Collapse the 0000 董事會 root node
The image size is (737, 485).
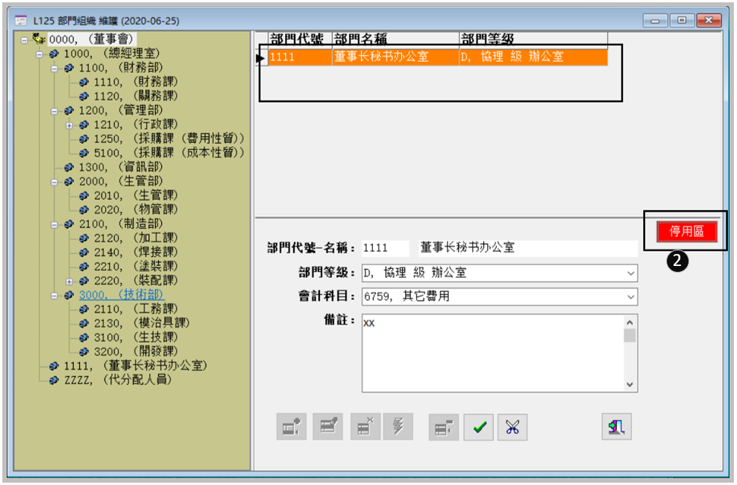click(x=24, y=40)
